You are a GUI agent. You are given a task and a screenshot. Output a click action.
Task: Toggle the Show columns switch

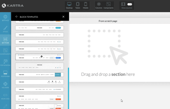point(130,4)
